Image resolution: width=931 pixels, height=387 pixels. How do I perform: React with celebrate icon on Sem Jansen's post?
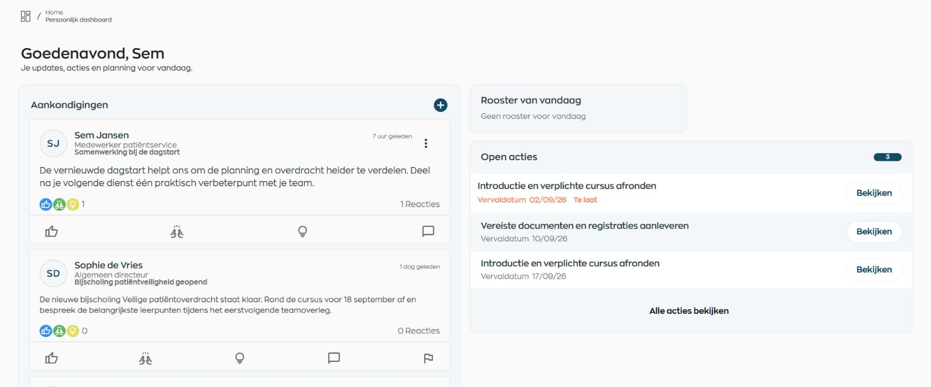[x=177, y=232]
